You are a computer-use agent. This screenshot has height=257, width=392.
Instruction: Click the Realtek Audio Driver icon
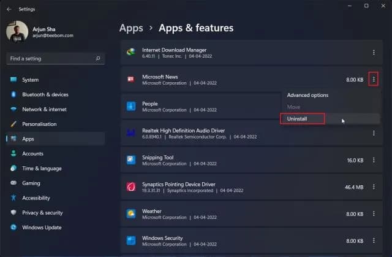[x=131, y=132]
